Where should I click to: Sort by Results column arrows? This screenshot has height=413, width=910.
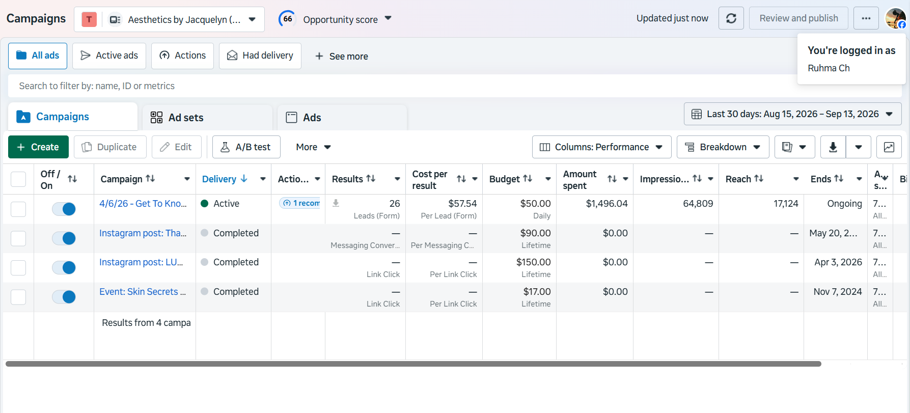371,179
